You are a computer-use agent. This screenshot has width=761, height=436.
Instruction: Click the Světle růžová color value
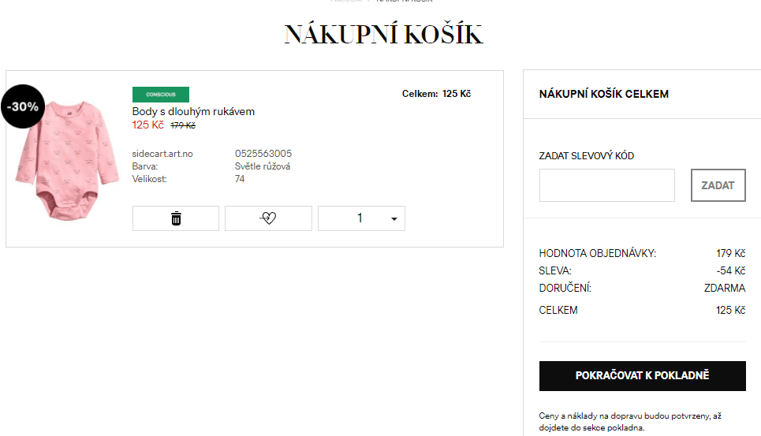[x=263, y=166]
